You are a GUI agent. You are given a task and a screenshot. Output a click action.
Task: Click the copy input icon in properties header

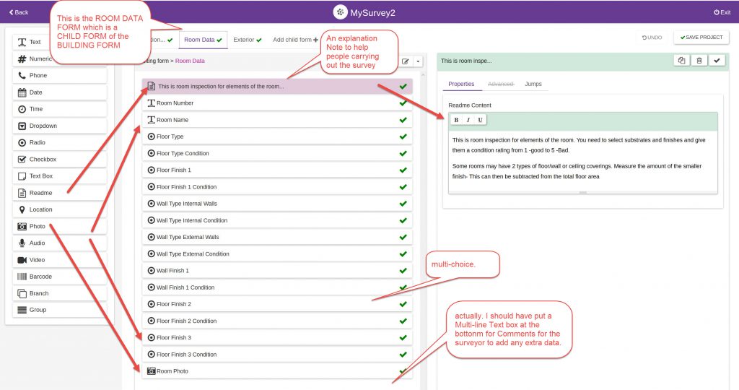(681, 61)
